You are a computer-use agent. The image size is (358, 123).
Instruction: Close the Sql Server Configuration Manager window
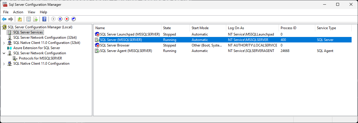(351, 4)
